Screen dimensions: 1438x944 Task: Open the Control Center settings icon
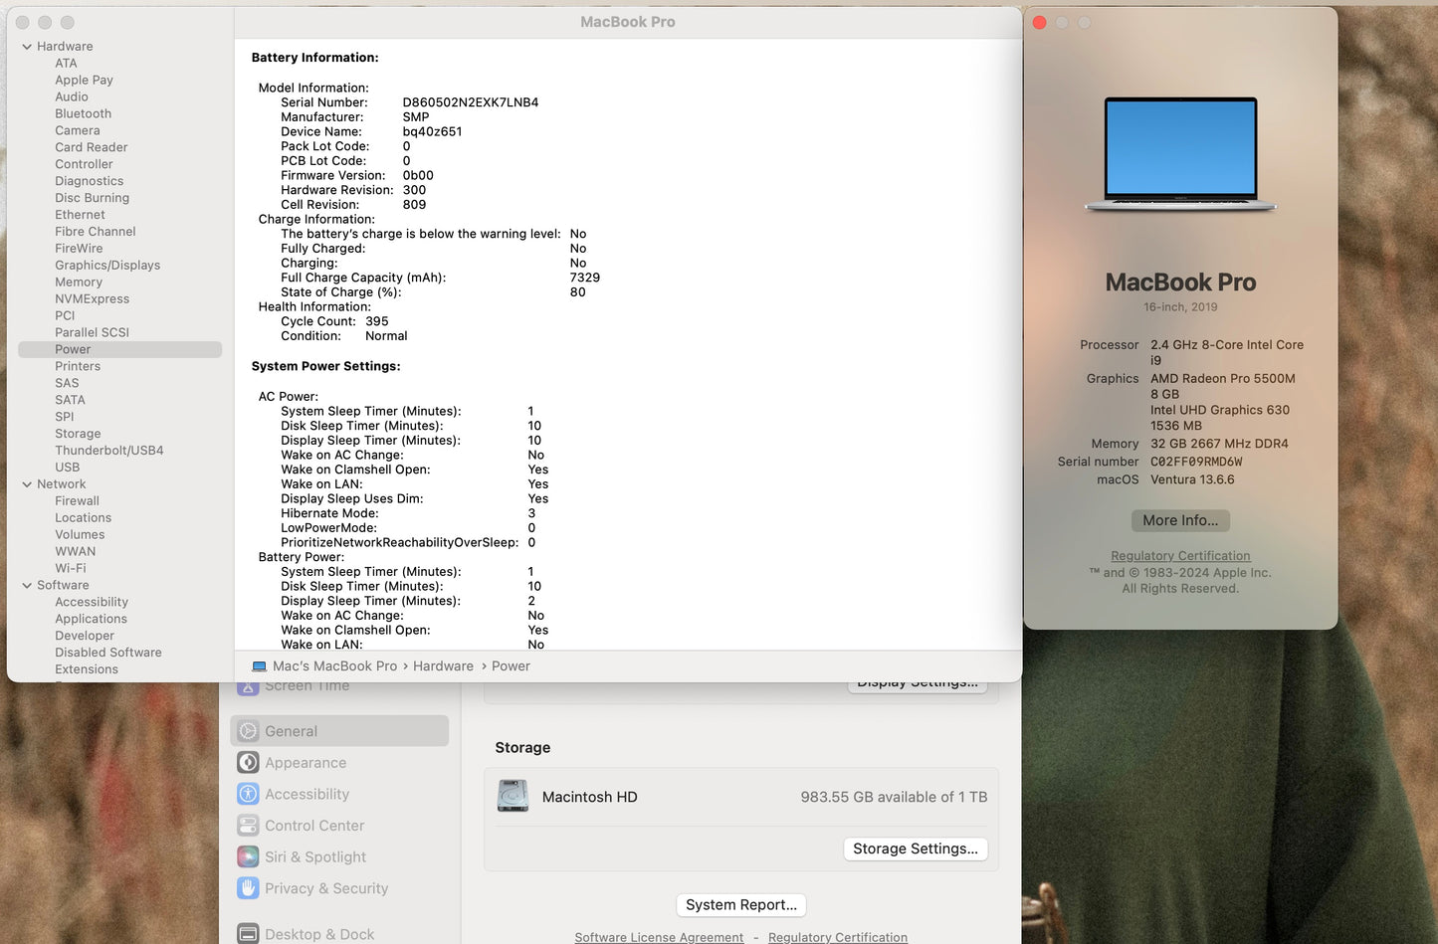[x=247, y=825]
